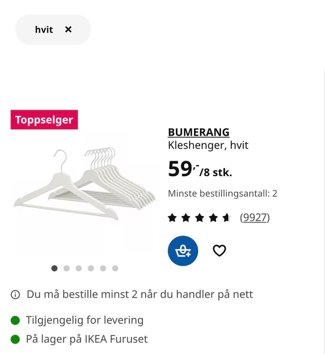This screenshot has width=325, height=354.
Task: Select the first image carousel dot
Action: pyautogui.click(x=54, y=268)
